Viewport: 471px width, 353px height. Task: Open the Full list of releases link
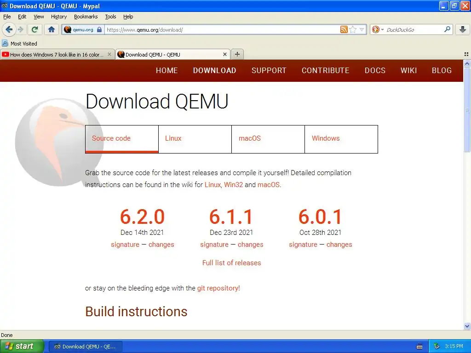click(x=232, y=263)
